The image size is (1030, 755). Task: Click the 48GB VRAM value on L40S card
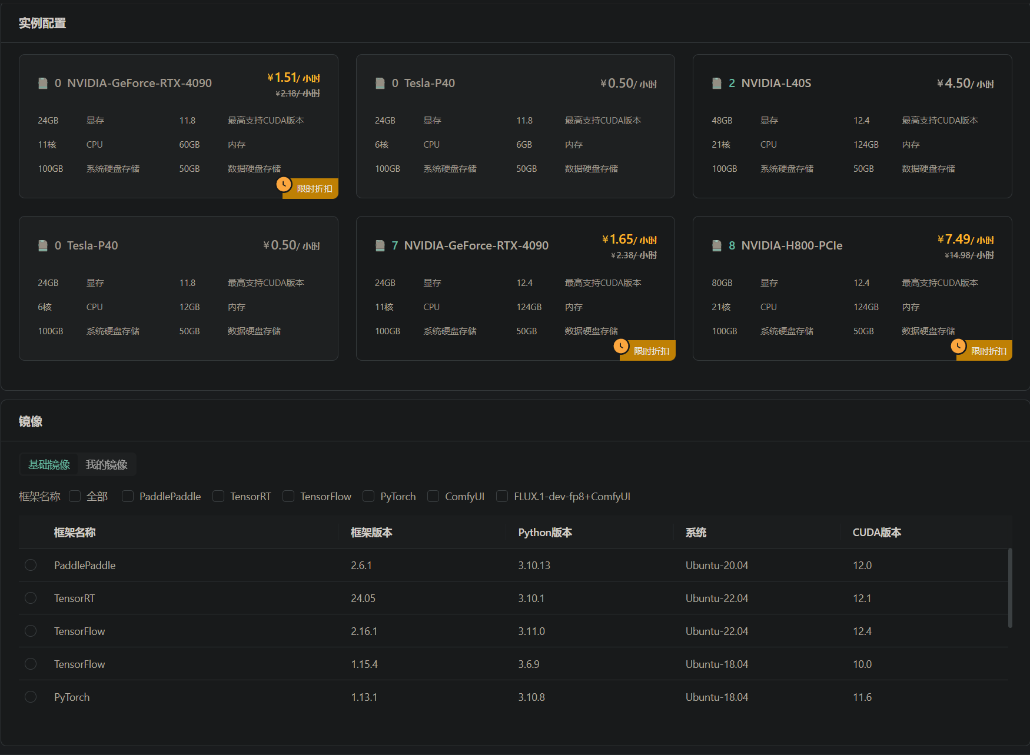(722, 120)
